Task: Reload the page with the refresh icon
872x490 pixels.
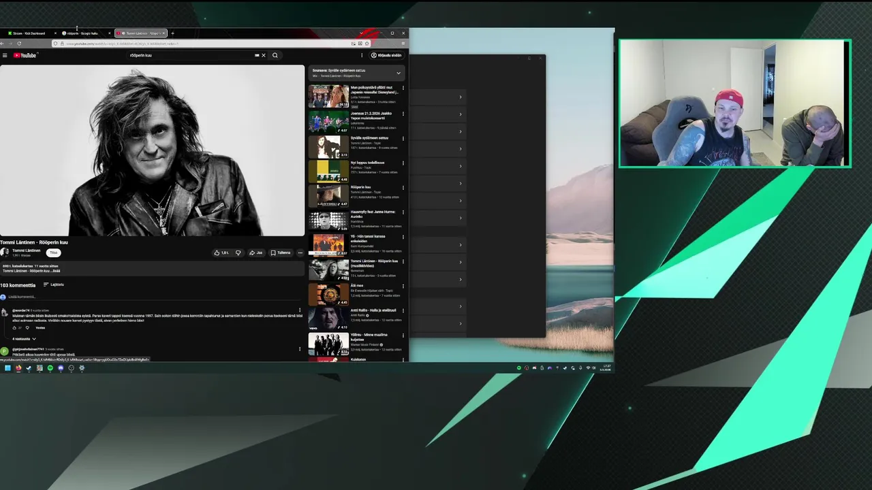Action: click(x=19, y=44)
